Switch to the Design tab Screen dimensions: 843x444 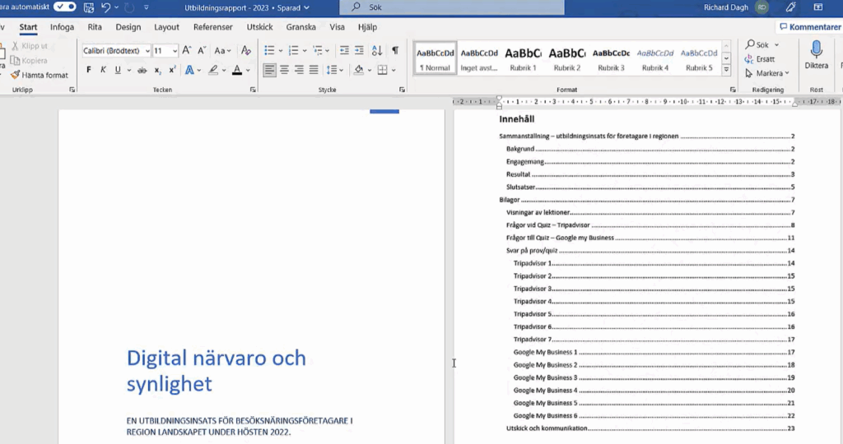128,27
